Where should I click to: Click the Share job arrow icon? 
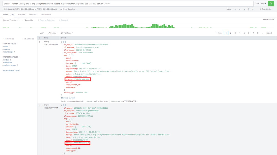tap(244, 9)
